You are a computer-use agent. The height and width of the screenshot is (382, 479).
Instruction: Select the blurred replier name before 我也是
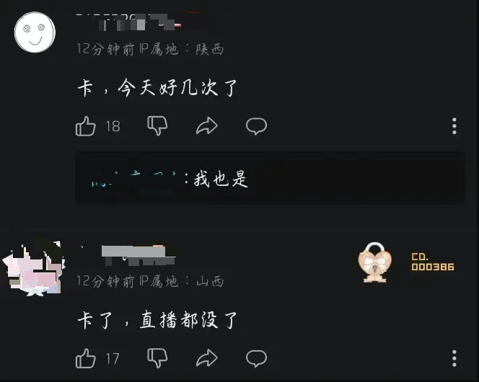pyautogui.click(x=136, y=179)
